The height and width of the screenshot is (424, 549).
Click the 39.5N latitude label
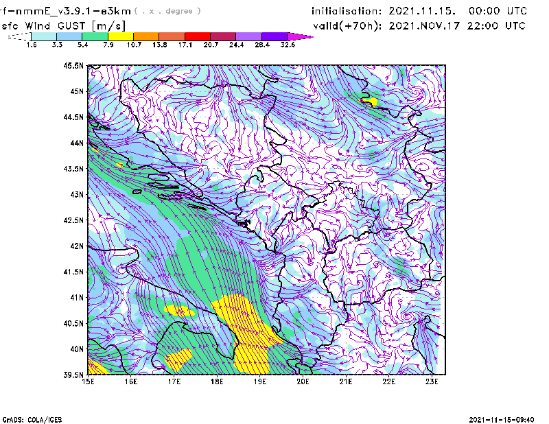point(73,375)
